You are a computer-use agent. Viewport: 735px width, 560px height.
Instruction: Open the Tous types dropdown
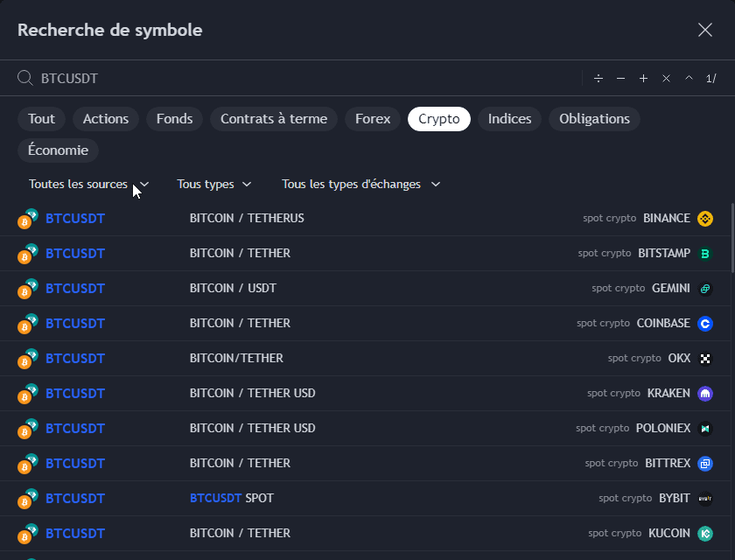click(x=214, y=185)
